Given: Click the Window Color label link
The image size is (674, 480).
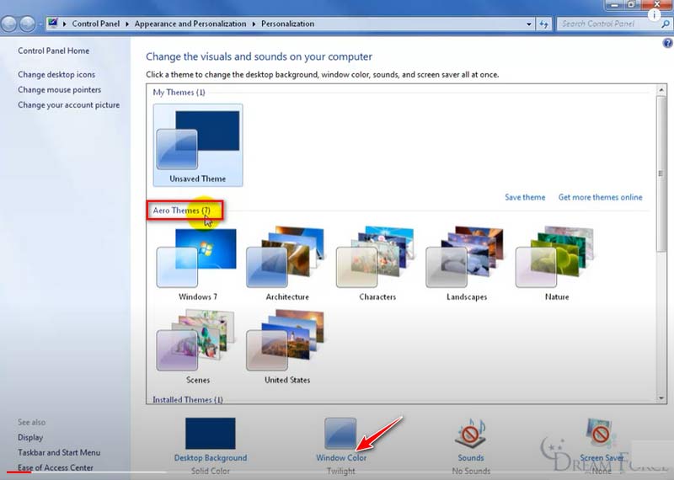Looking at the screenshot, I should click(341, 458).
